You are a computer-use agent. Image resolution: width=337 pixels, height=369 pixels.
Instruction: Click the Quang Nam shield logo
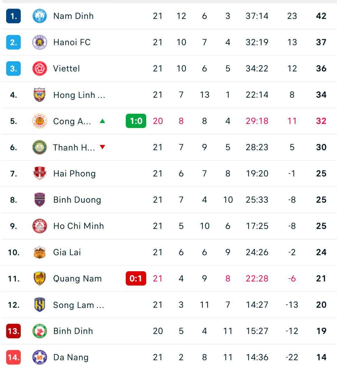tap(39, 279)
